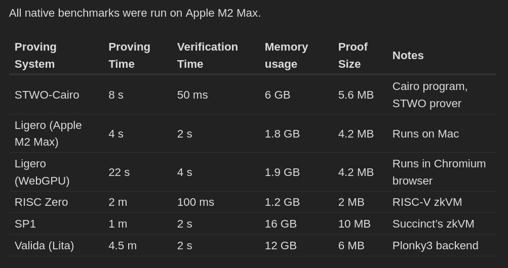Image resolution: width=508 pixels, height=268 pixels.
Task: Click the SP1 row name
Action: (x=25, y=224)
